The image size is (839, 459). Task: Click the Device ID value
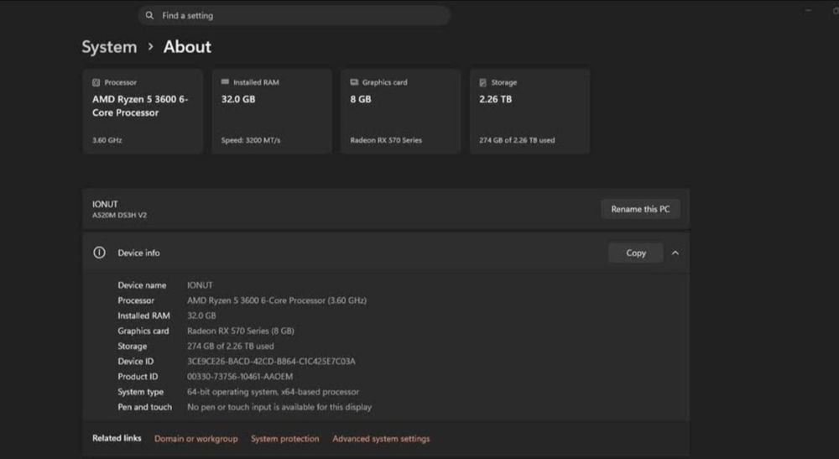271,361
